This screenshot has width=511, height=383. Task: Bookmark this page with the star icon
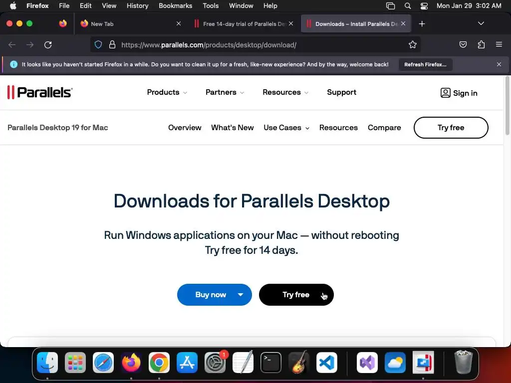tap(413, 44)
